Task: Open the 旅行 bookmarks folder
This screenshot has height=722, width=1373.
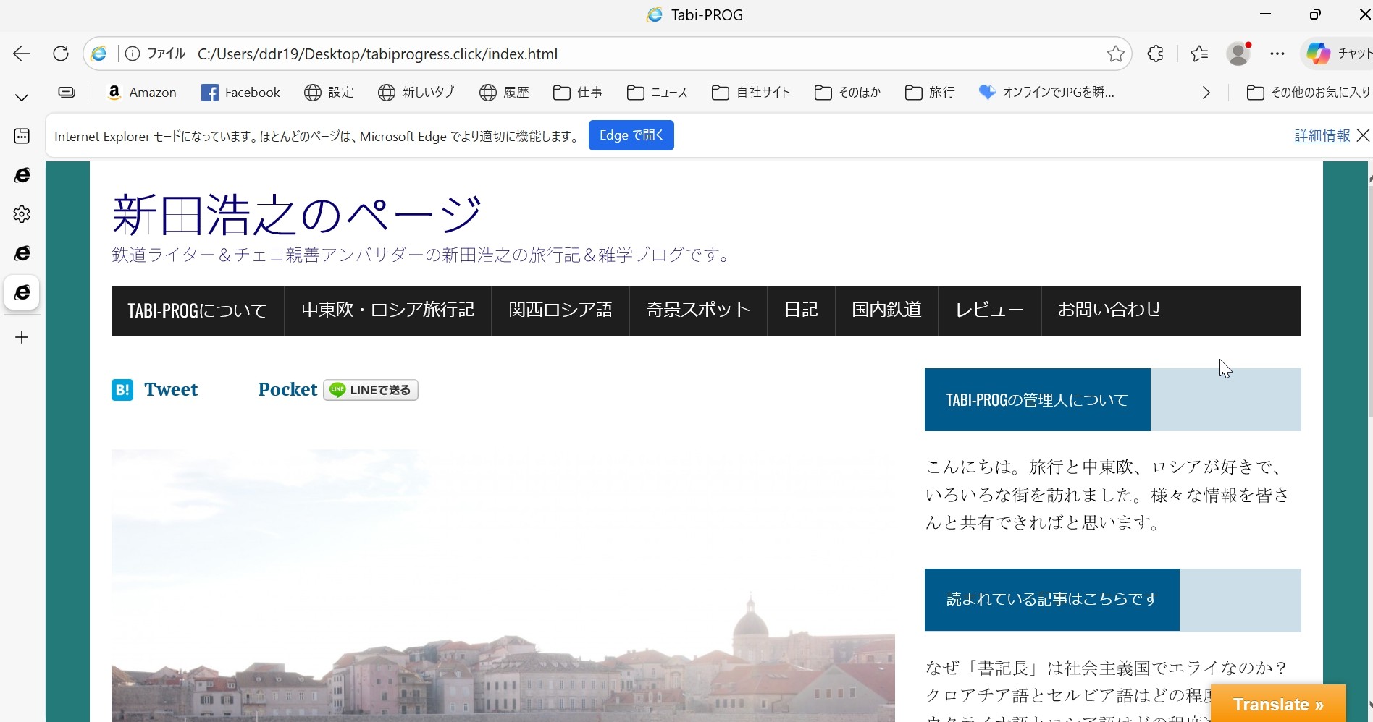Action: click(x=930, y=93)
